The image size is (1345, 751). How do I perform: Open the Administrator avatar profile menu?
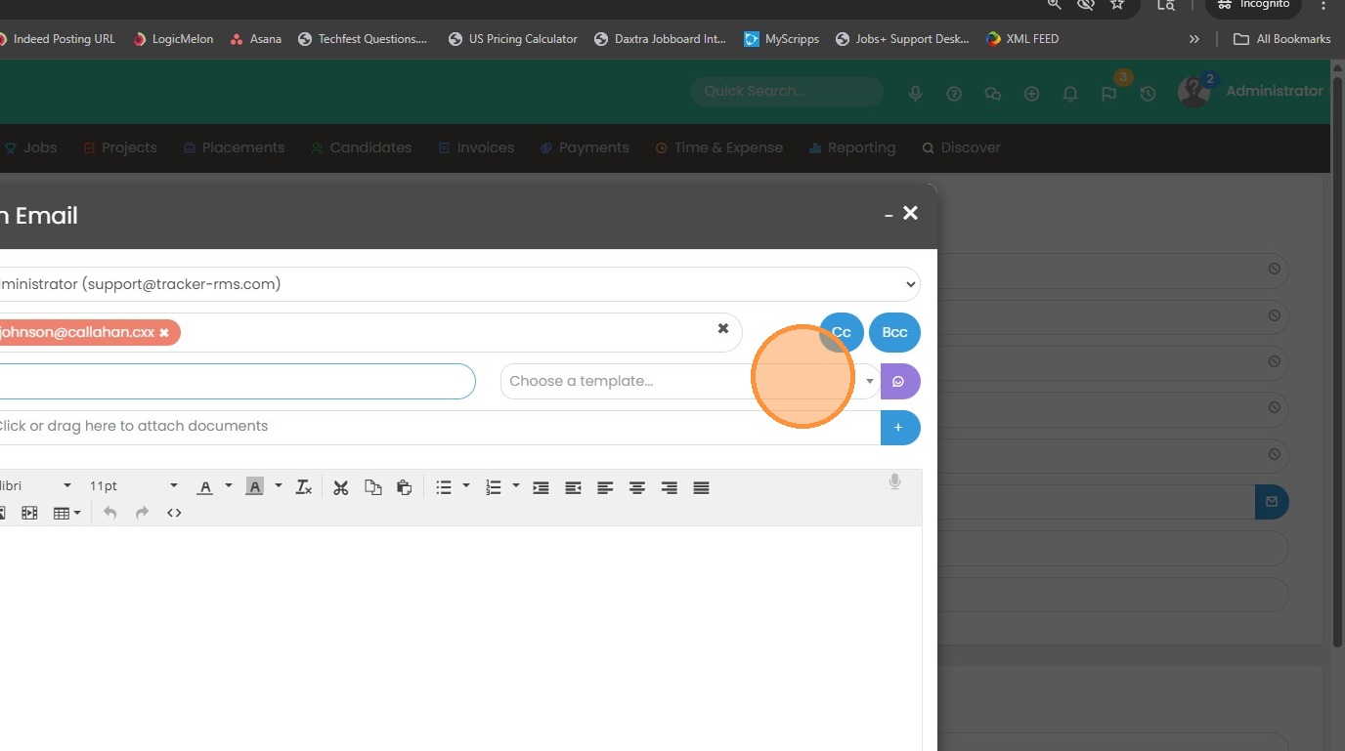(x=1193, y=92)
